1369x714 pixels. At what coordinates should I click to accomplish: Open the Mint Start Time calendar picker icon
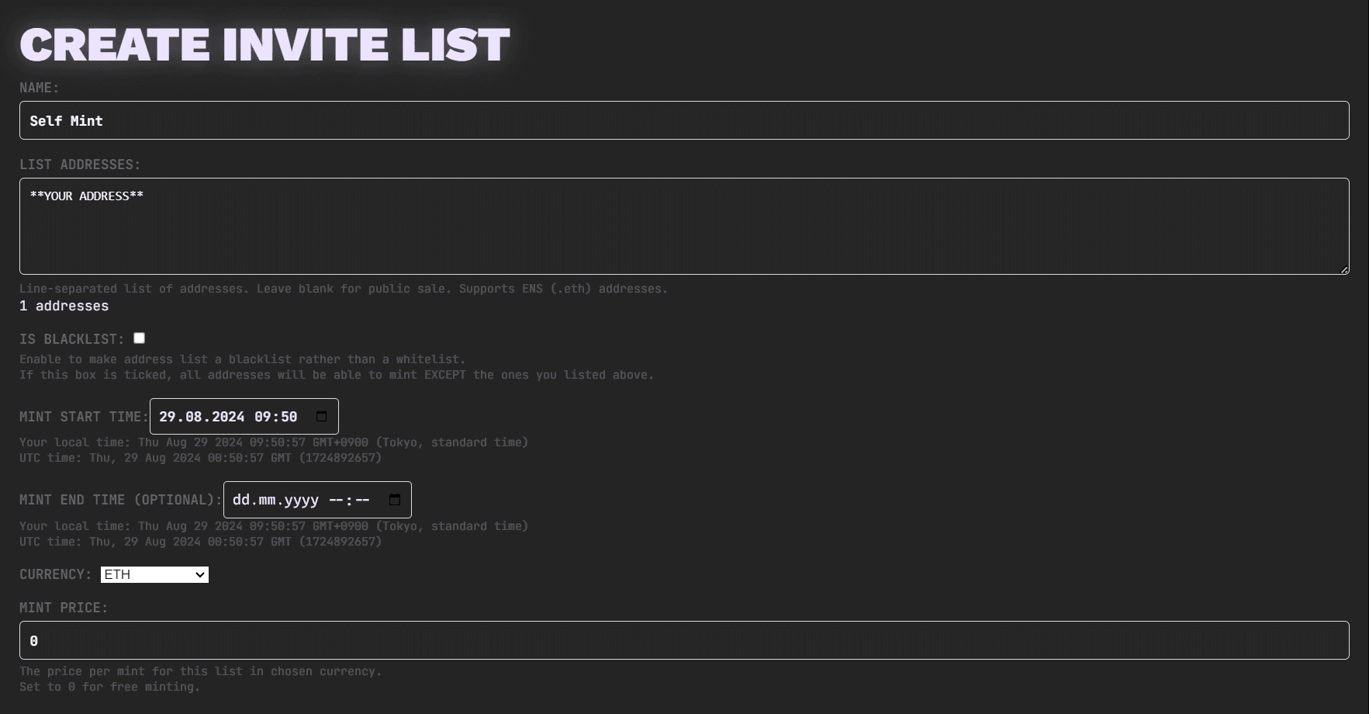[x=321, y=417]
